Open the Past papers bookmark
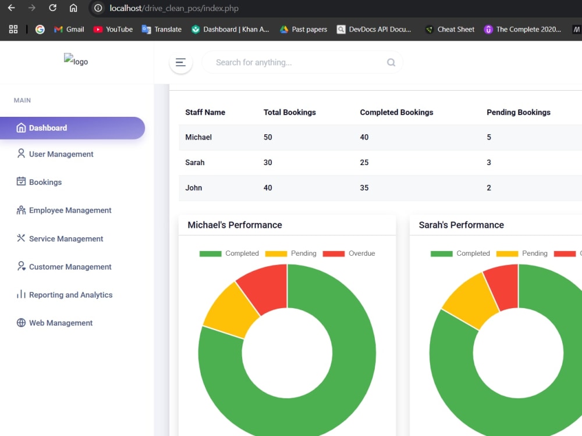This screenshot has height=436, width=582. click(x=304, y=29)
